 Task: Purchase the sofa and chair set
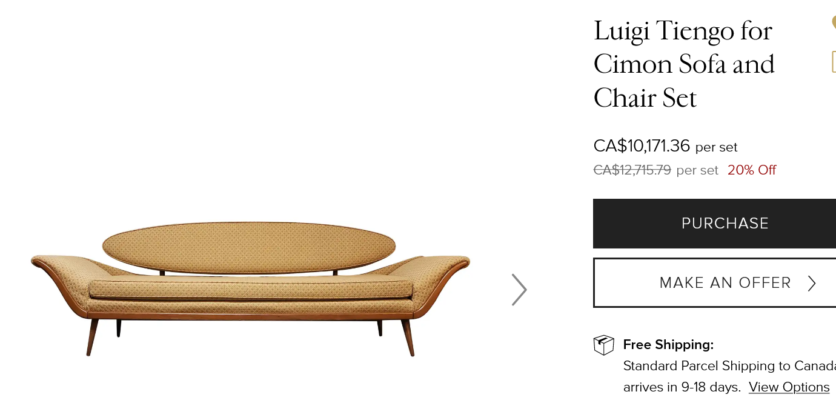point(714,224)
